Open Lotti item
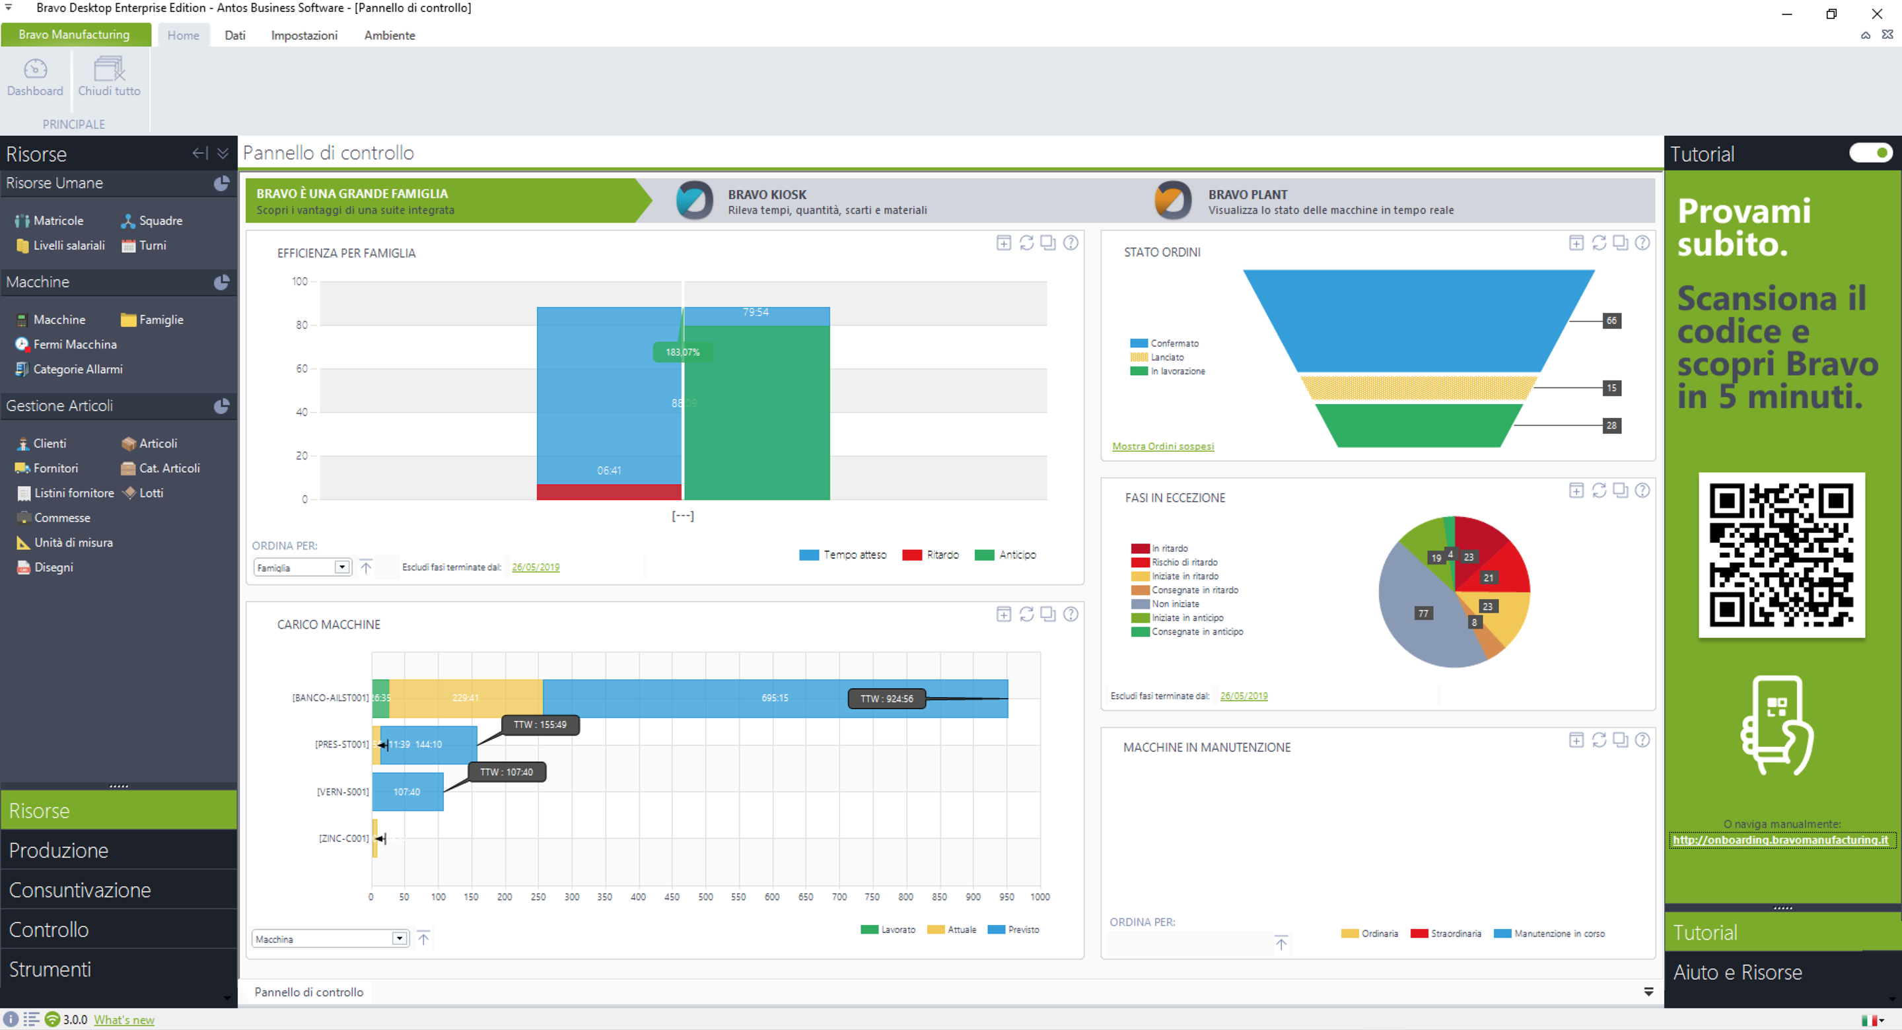1902x1030 pixels. [143, 493]
